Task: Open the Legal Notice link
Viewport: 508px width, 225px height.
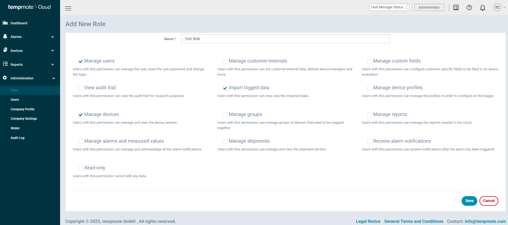Action: click(368, 221)
